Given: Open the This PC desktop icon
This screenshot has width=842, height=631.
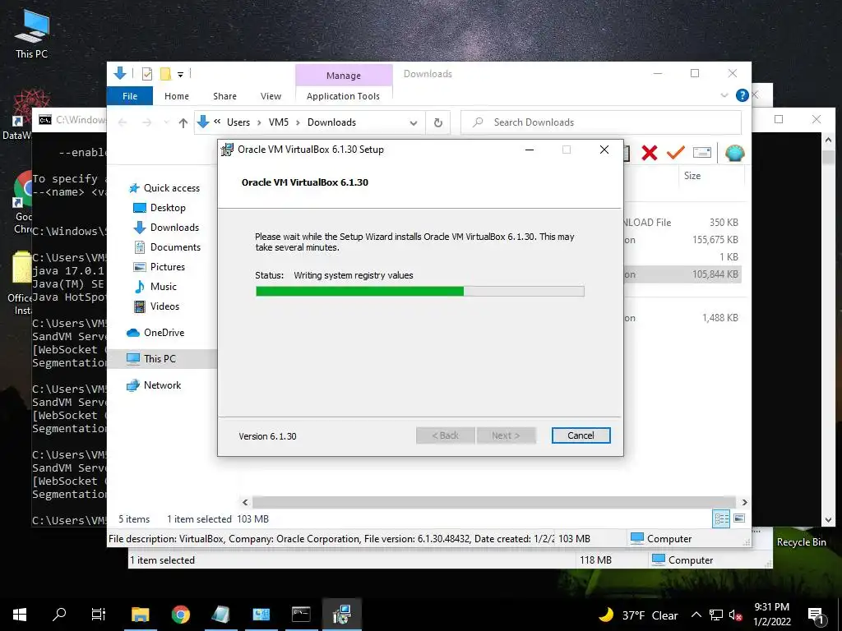Looking at the screenshot, I should pos(31,34).
